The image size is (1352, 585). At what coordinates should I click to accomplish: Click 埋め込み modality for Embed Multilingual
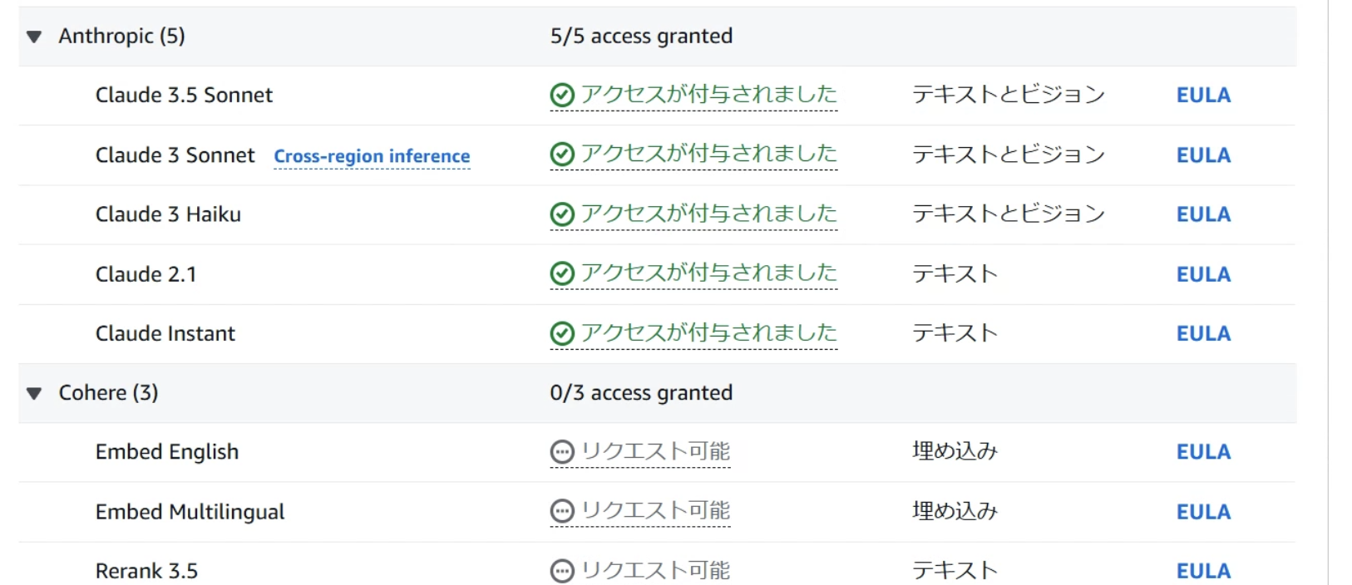pyautogui.click(x=955, y=511)
